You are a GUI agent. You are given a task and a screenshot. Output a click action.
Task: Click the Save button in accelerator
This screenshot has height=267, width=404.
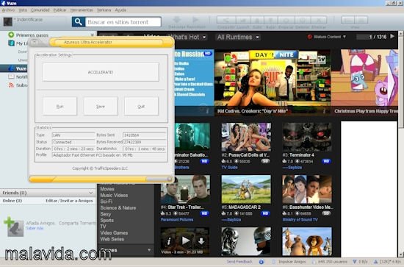coord(101,106)
